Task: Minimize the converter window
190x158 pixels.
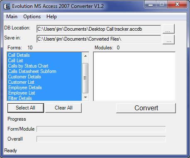Action: coord(150,5)
